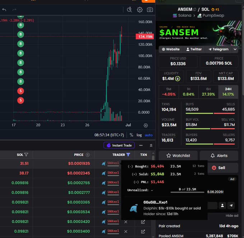Click the lowest red S sell marker

click(x=20, y=100)
